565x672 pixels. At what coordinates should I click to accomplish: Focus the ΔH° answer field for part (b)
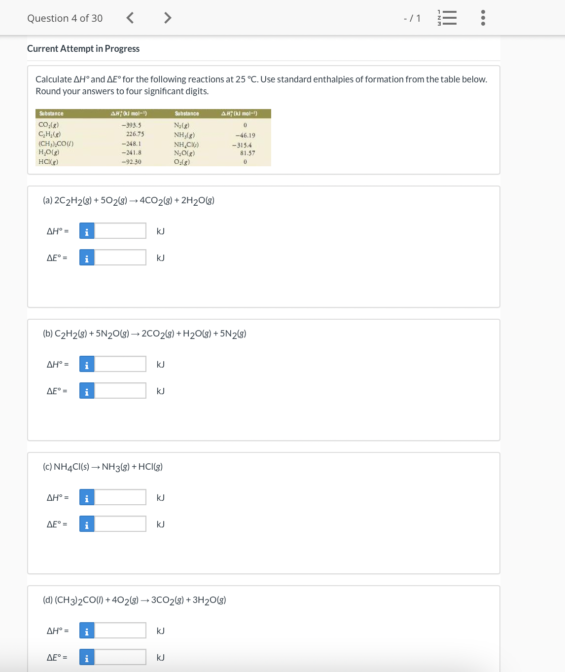pyautogui.click(x=120, y=364)
